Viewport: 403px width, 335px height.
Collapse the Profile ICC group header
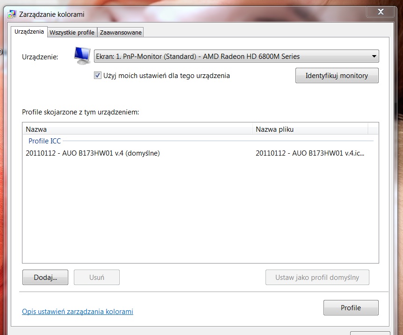(44, 141)
